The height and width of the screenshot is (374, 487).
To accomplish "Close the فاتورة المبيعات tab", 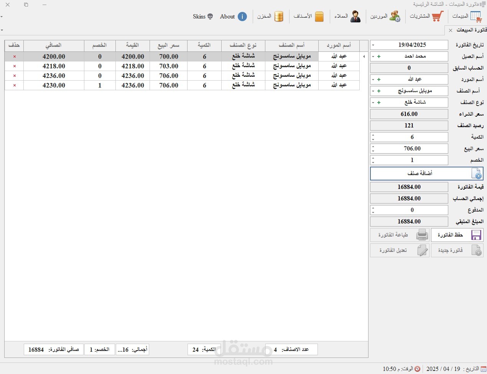I will coord(451,30).
